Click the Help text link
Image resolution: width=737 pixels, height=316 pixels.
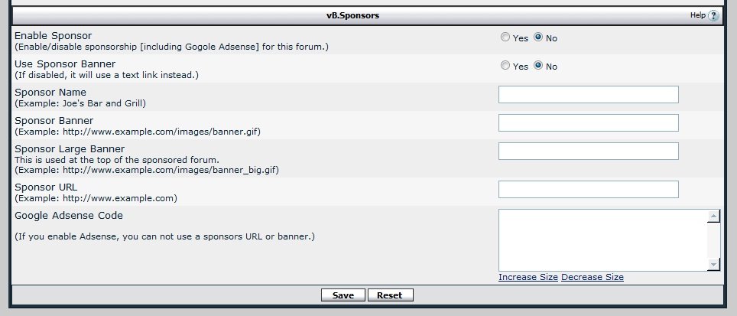pos(697,15)
